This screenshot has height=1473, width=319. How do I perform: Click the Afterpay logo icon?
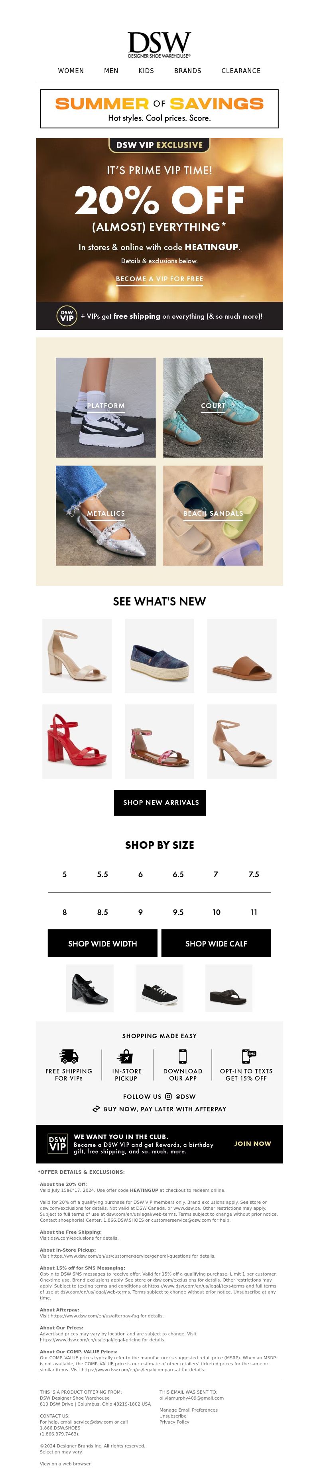coord(96,1109)
